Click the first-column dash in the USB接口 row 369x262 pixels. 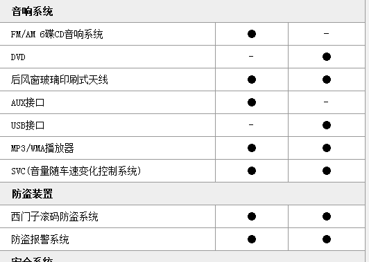[251, 124]
